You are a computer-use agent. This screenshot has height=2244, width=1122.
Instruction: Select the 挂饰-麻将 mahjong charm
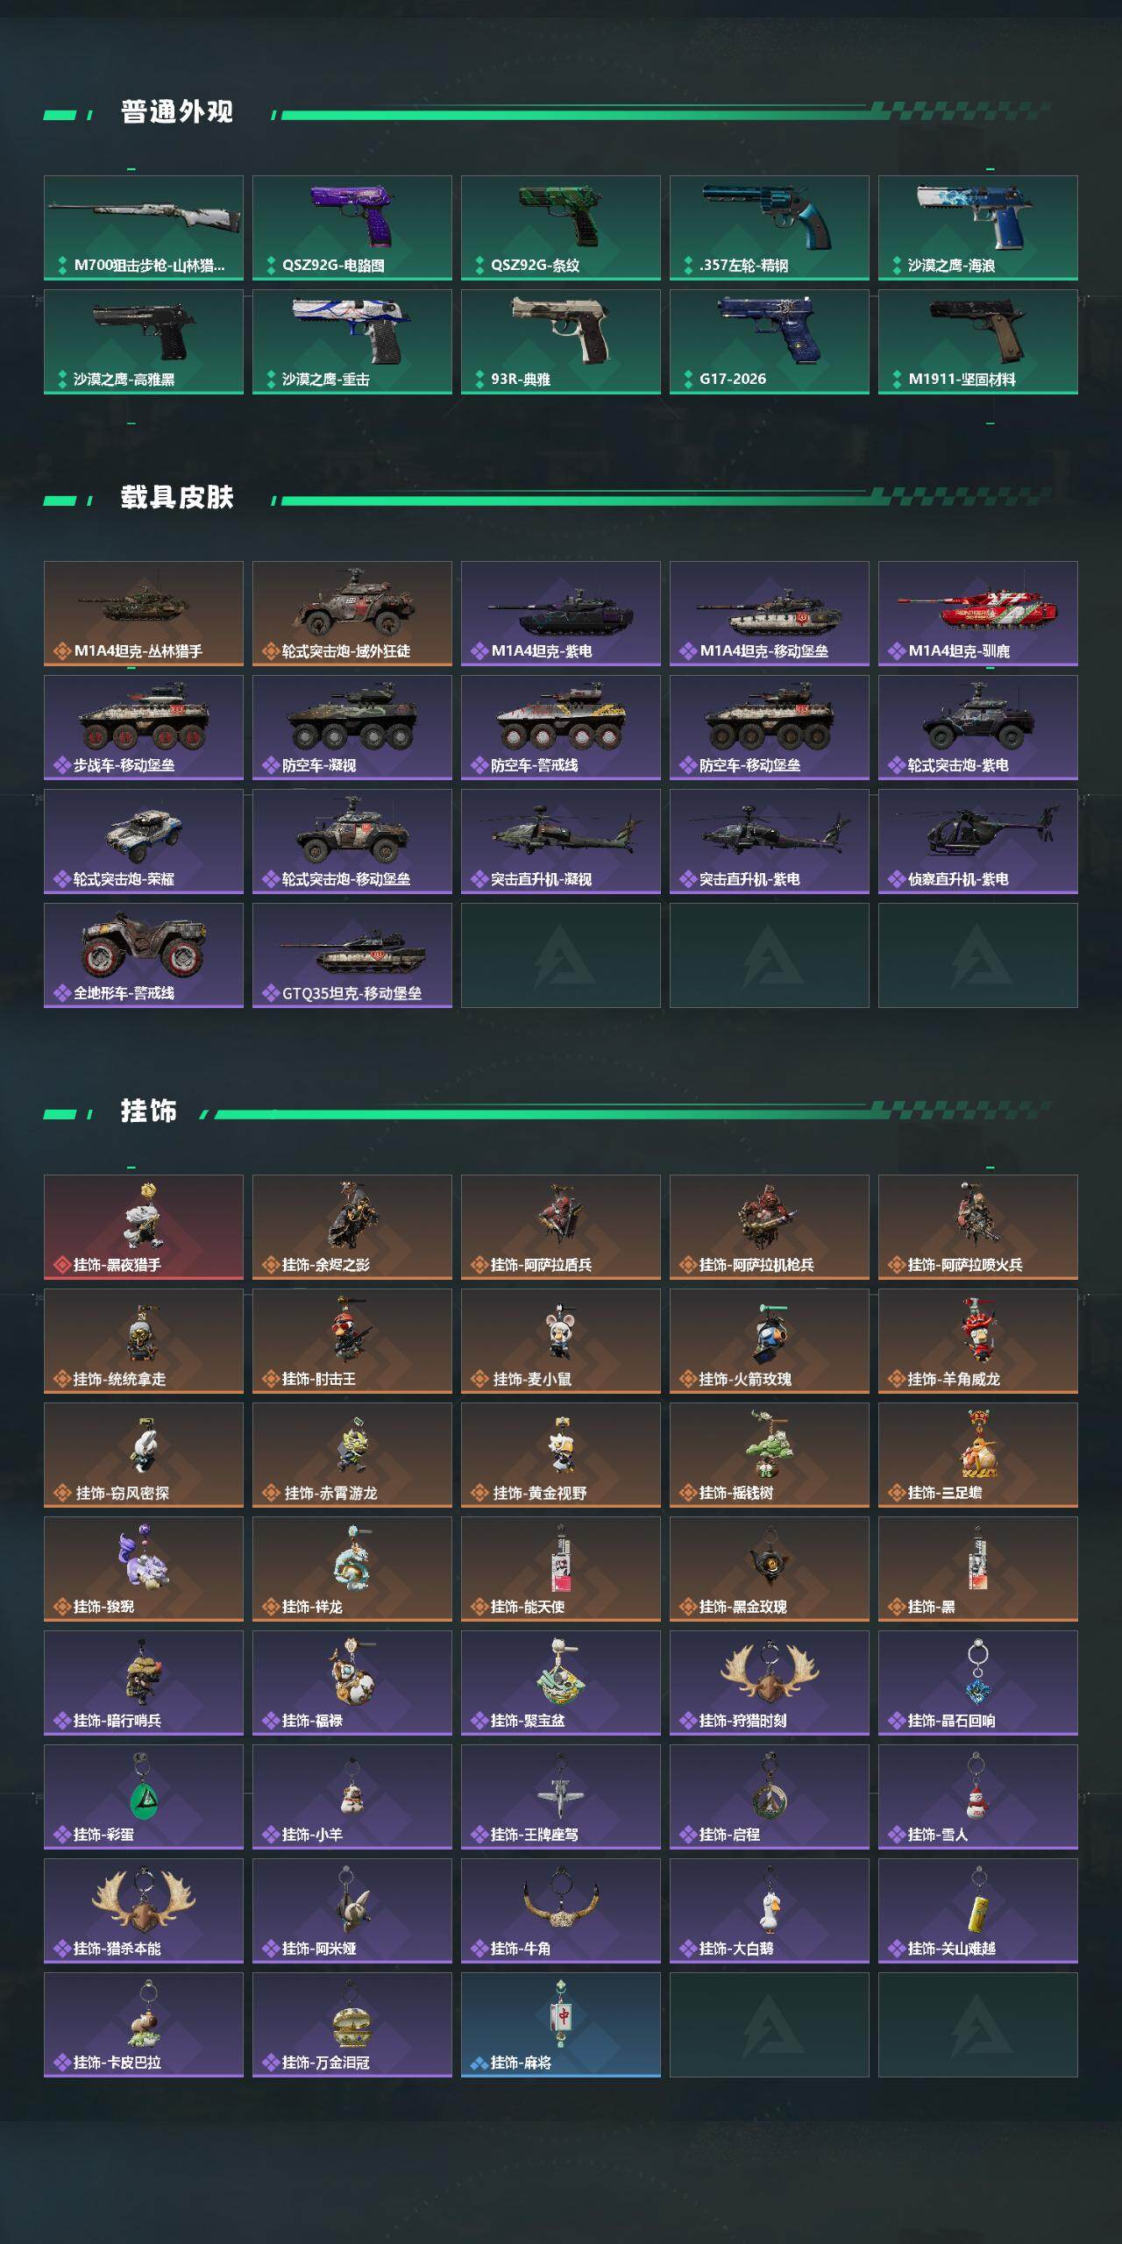click(561, 2025)
